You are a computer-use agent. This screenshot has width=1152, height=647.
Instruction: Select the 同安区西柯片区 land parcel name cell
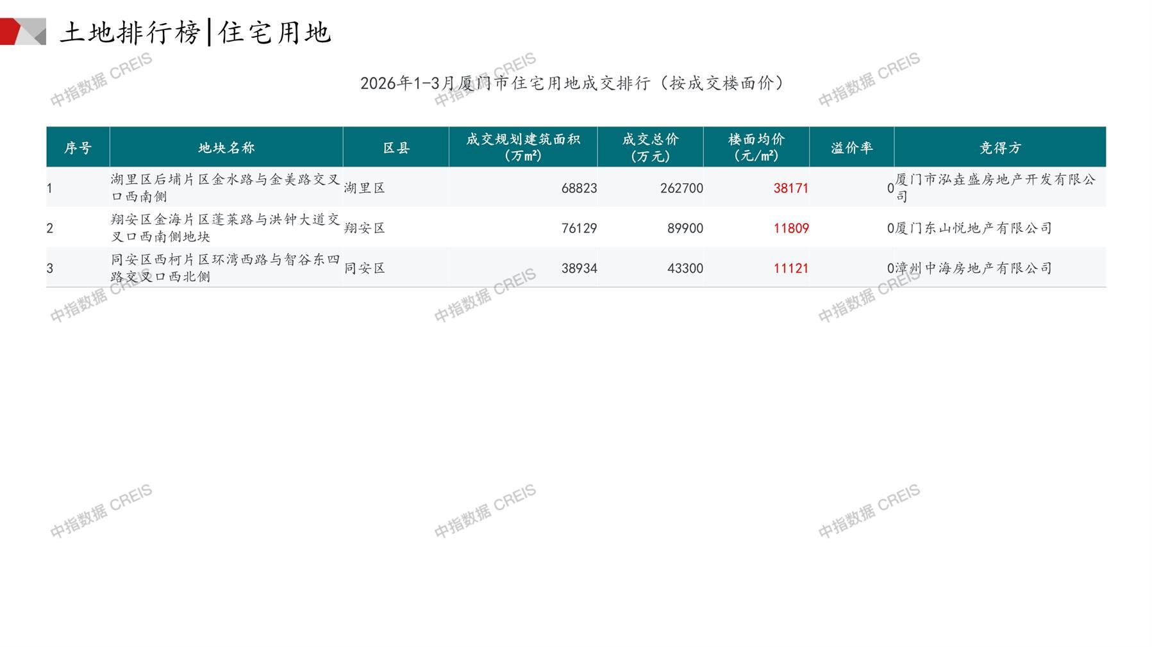click(225, 268)
